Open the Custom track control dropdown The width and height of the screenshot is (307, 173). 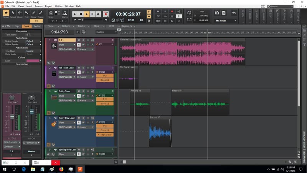tap(106, 32)
